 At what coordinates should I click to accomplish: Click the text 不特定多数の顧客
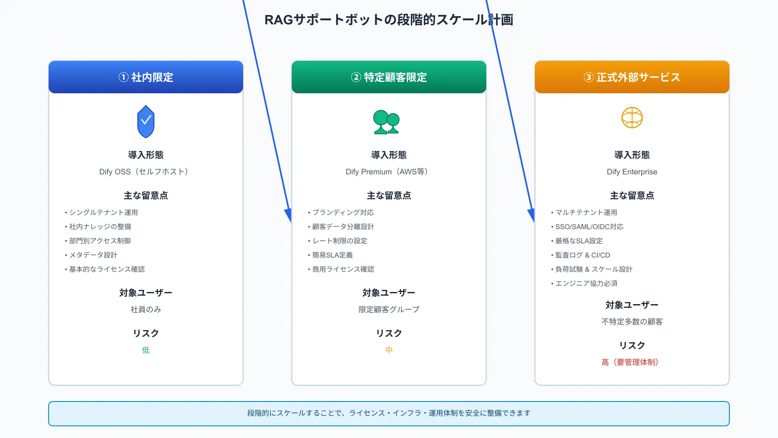pyautogui.click(x=632, y=322)
